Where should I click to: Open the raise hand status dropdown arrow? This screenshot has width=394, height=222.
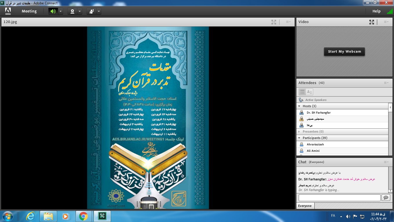click(x=99, y=11)
